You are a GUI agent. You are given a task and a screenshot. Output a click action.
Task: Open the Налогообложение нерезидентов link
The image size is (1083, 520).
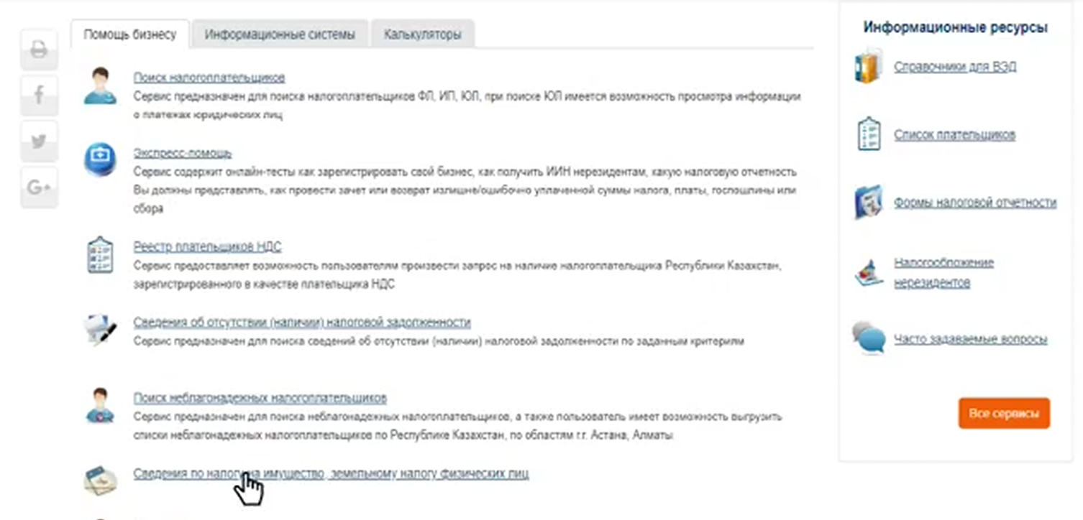[x=944, y=272]
